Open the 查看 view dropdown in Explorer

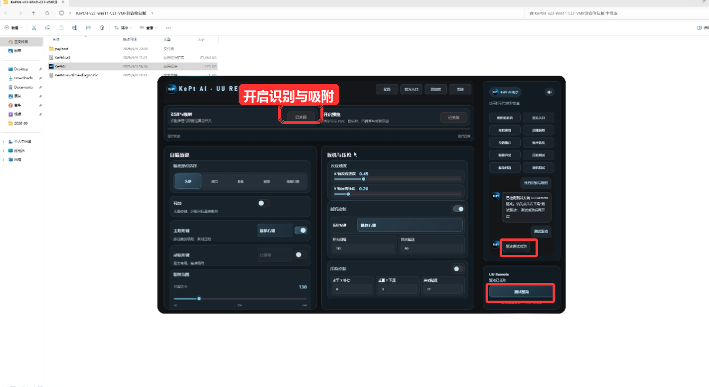(148, 28)
